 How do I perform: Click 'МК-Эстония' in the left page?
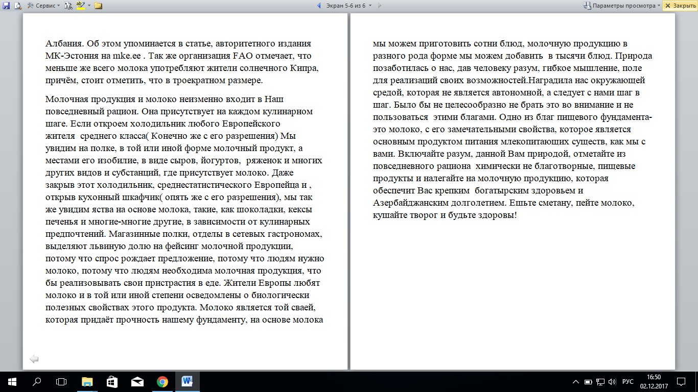72,56
